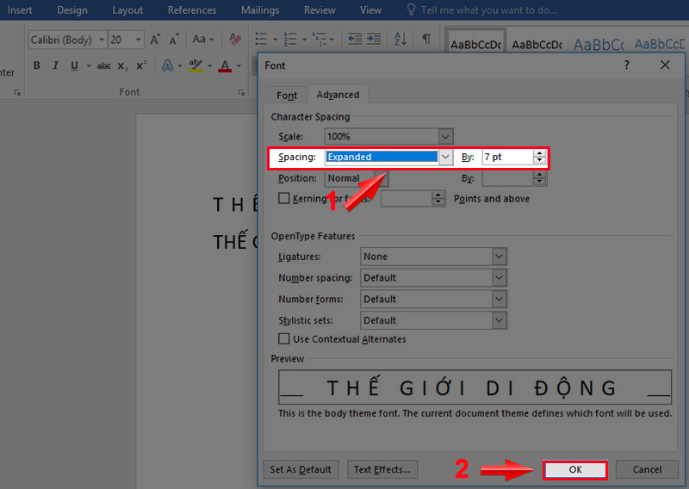Click the Text Effects... button
The image size is (689, 489).
click(x=382, y=470)
